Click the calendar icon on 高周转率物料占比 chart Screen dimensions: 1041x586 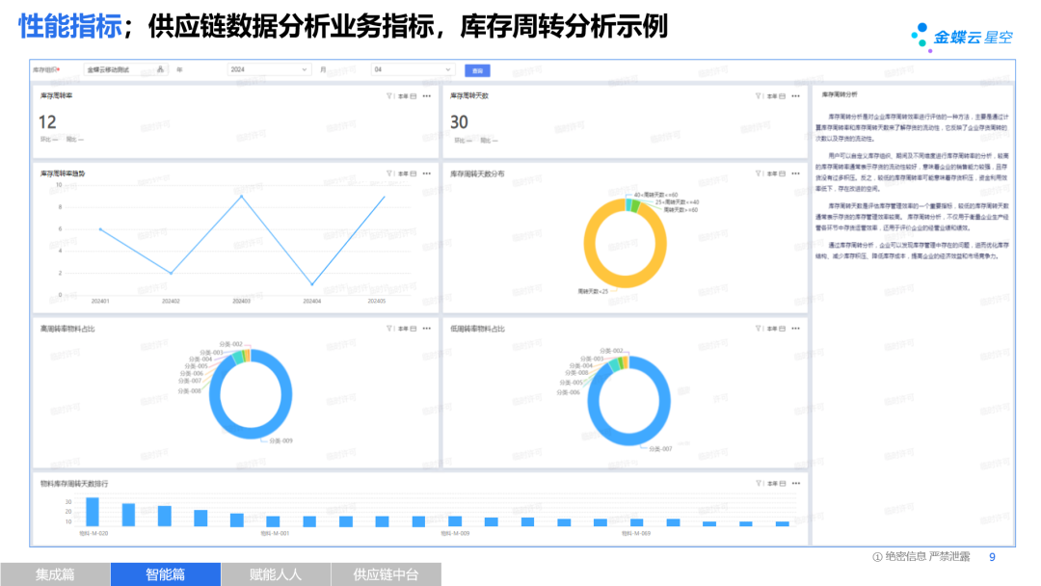tap(413, 329)
